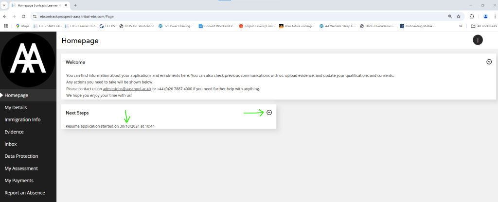Viewport: 498px width, 202px height.
Task: Open the ECCTIS bookmark
Action: (107, 26)
